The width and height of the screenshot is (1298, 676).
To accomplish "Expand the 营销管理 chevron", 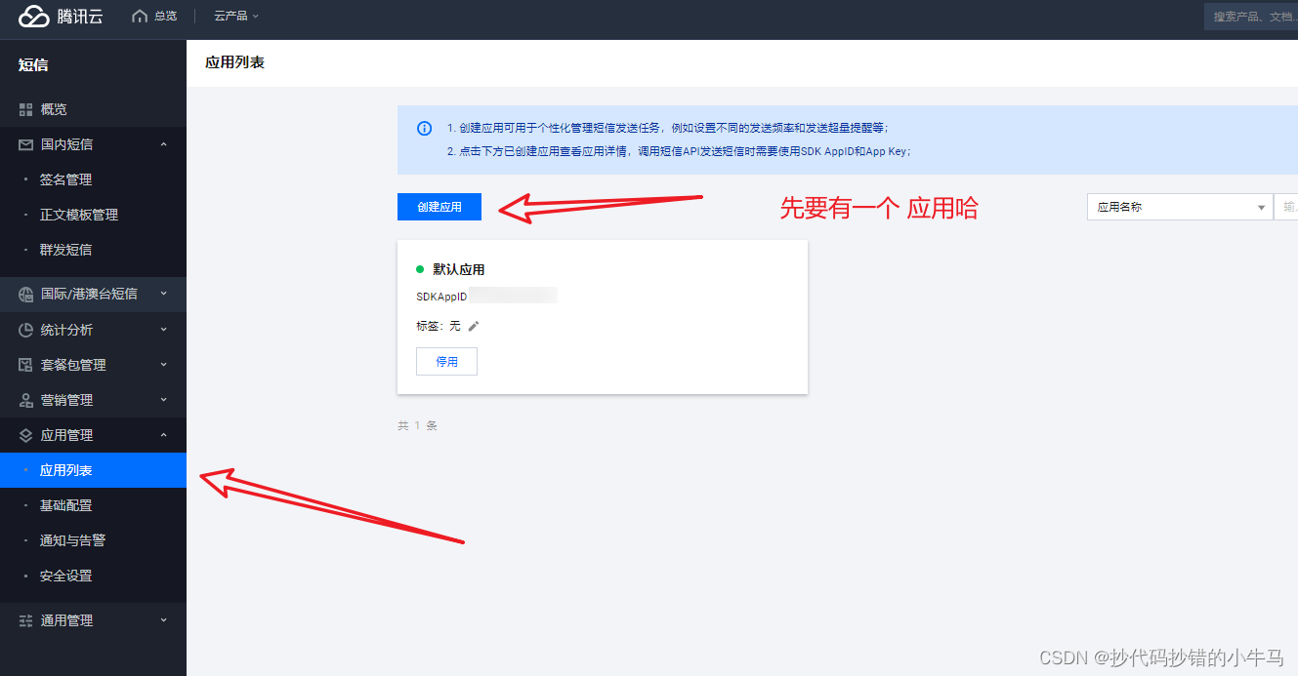I will [163, 400].
